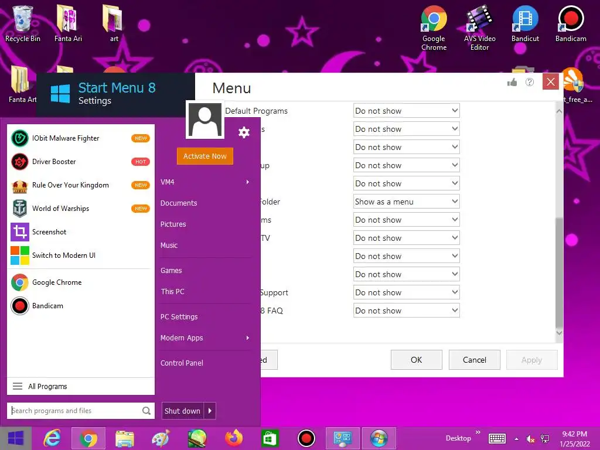
Task: Launch Google Chrome from start menu list
Action: click(x=80, y=282)
